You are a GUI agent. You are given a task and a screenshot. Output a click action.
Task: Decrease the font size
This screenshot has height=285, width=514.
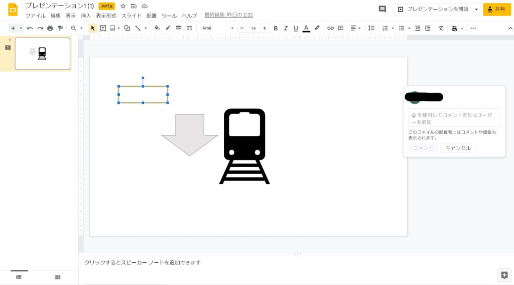242,28
